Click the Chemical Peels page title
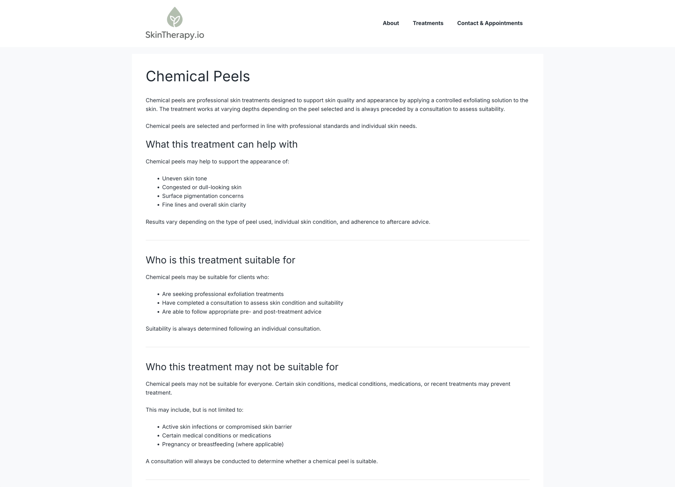 [x=197, y=76]
